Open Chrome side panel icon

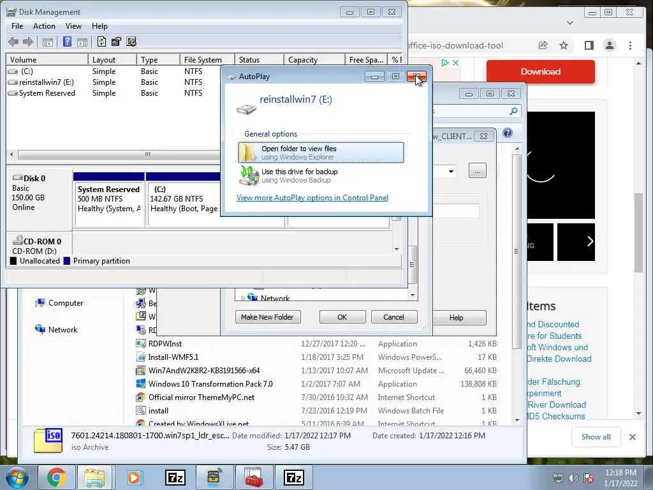click(589, 45)
